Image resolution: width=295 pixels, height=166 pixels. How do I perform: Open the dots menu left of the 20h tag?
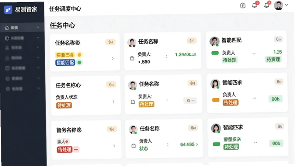tap(255, 98)
